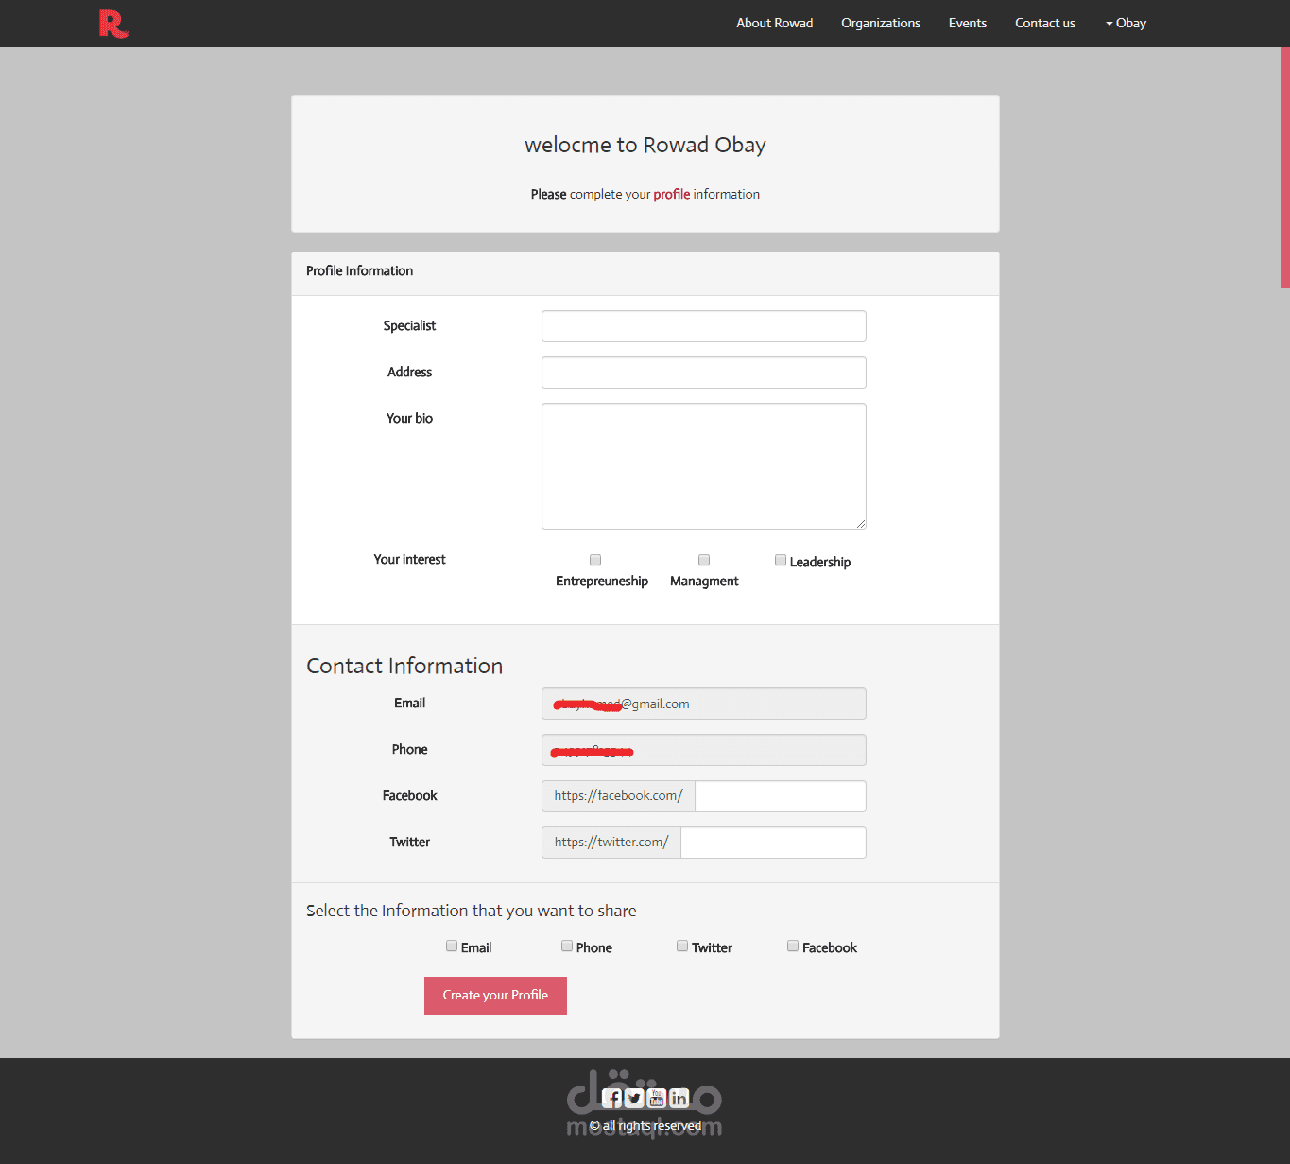Expand the Obay user dropdown
This screenshot has height=1164, width=1290.
1126,24
